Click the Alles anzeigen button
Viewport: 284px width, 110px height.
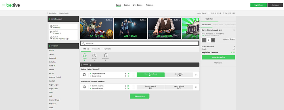[x=140, y=96]
